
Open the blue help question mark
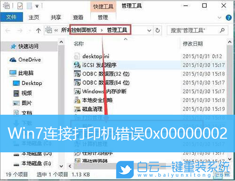tap(228, 17)
